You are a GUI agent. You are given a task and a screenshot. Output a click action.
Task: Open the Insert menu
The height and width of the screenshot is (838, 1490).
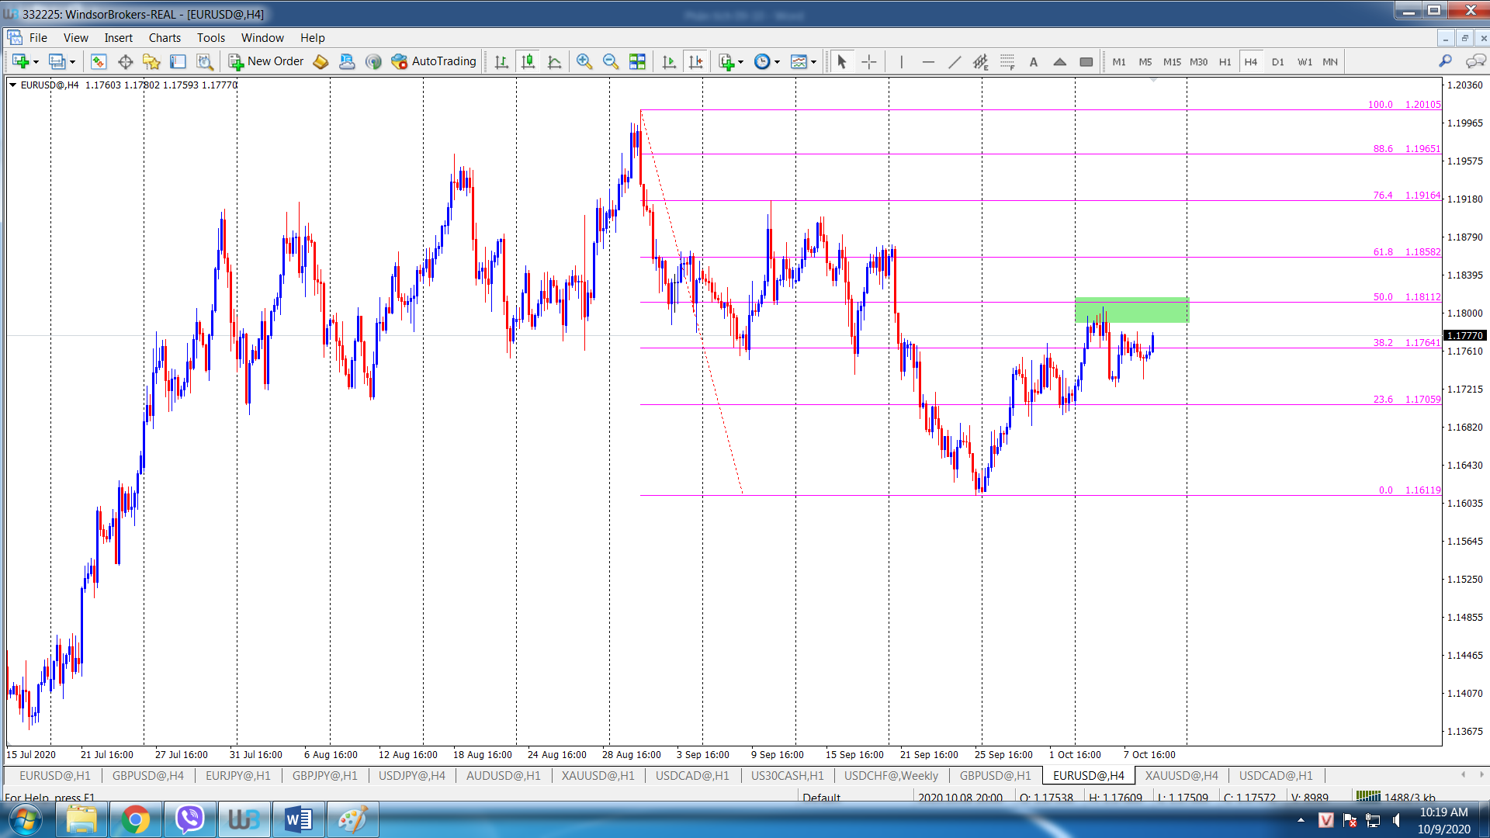click(119, 37)
